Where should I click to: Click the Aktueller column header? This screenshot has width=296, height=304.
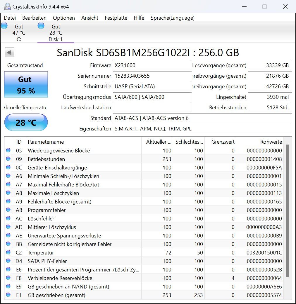[x=157, y=142]
